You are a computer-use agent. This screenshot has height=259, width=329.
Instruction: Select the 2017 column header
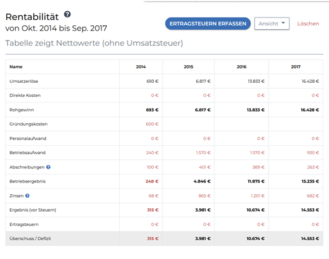coord(296,67)
